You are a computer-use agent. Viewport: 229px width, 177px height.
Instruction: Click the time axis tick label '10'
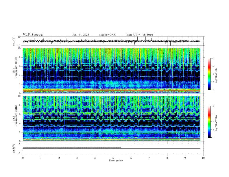click(203, 158)
